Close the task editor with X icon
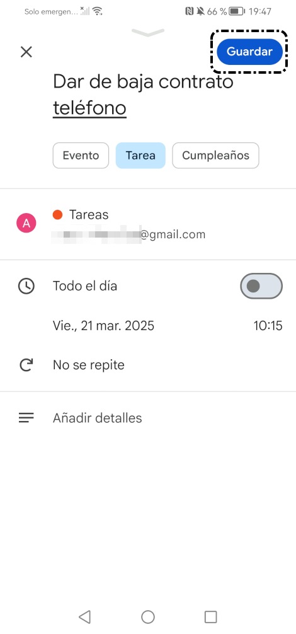 tap(26, 52)
